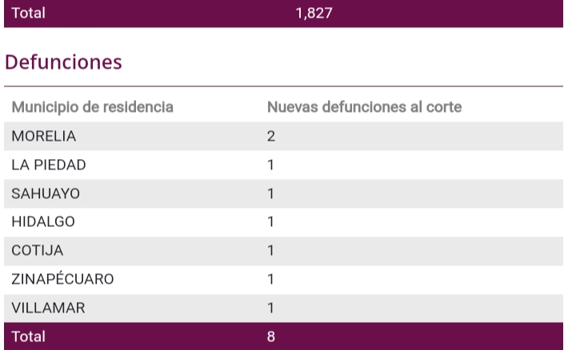This screenshot has width=576, height=350.
Task: Click the Municipio de residencia column header
Action: pyautogui.click(x=93, y=107)
